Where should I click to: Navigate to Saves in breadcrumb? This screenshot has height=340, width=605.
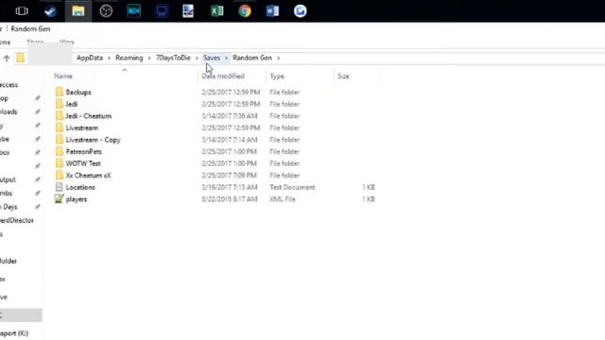click(212, 58)
